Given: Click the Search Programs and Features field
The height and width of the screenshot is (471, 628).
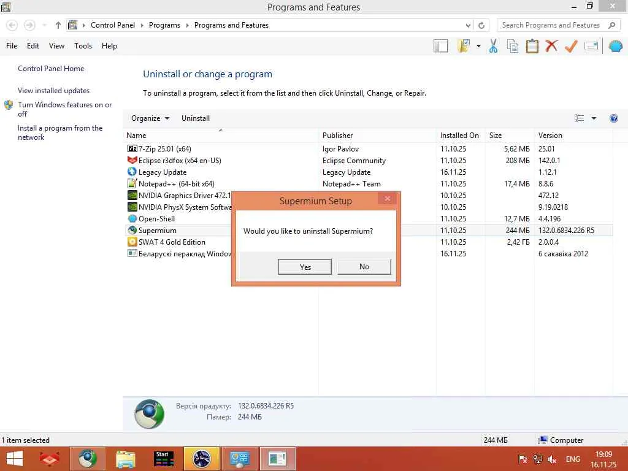Looking at the screenshot, I should [559, 25].
